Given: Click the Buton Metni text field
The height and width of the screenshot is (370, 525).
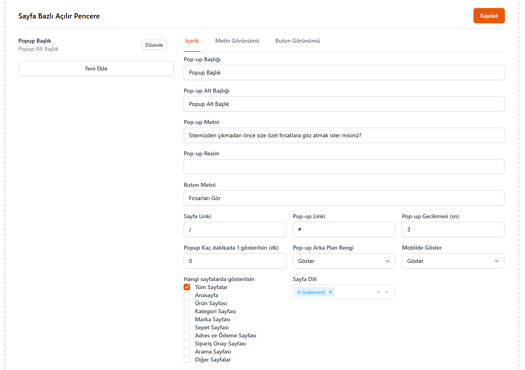Looking at the screenshot, I should (343, 198).
